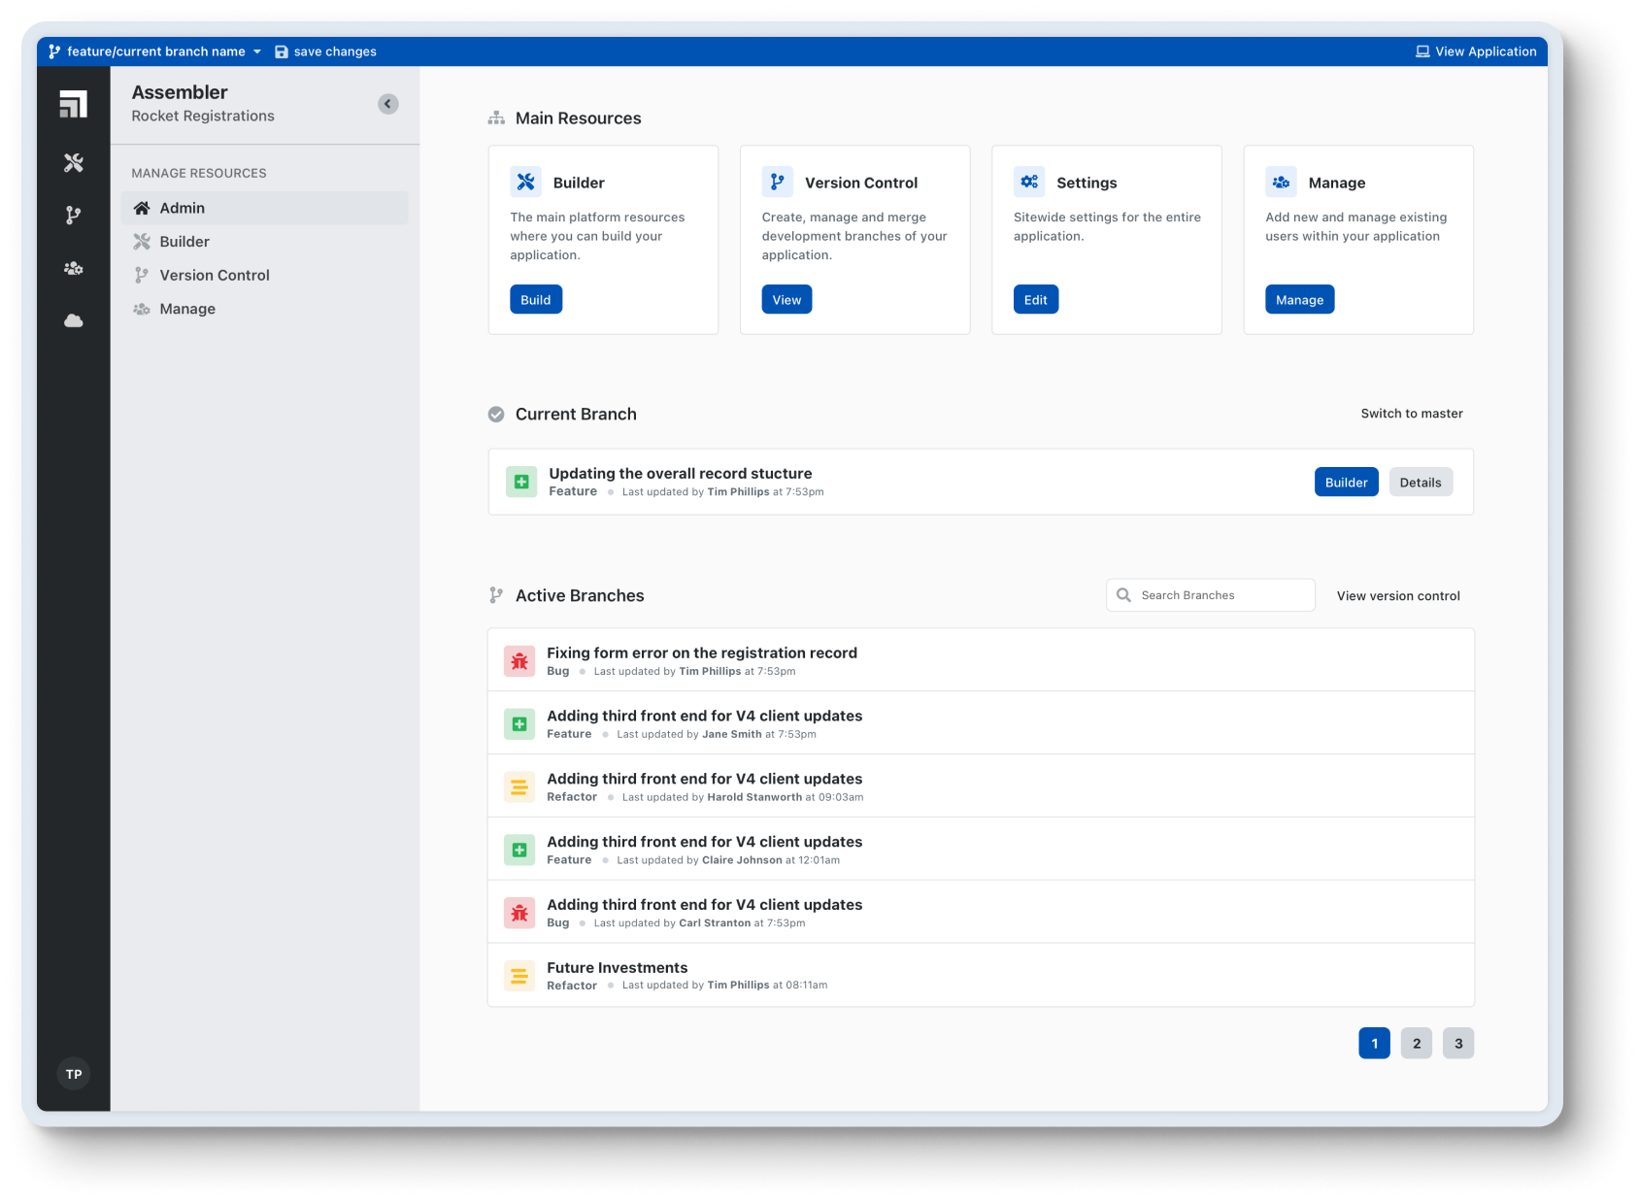Open users management icon in dark sidebar
This screenshot has width=1639, height=1203.
[74, 268]
